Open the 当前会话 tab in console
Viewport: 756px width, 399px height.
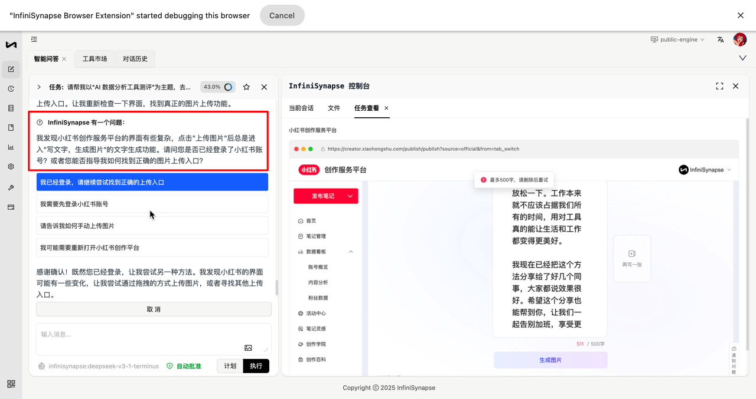[x=301, y=108]
